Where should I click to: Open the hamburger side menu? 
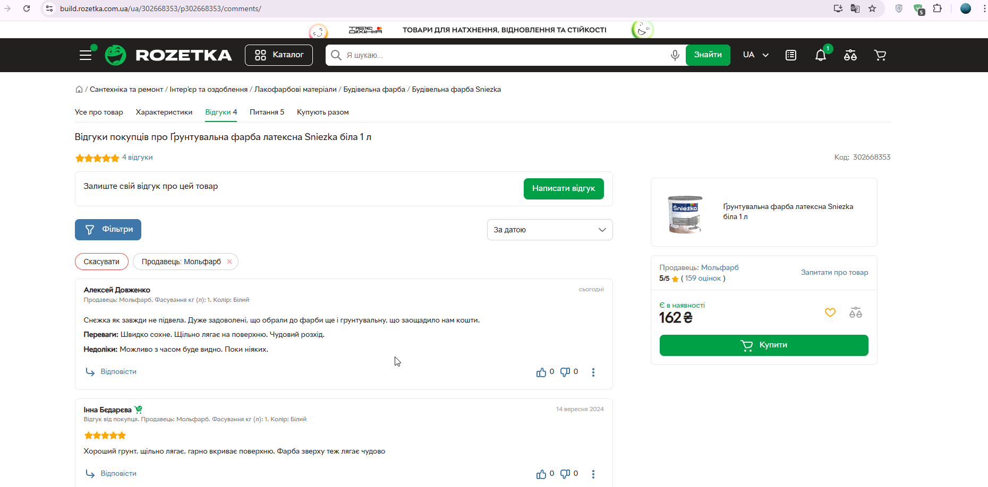(x=86, y=55)
